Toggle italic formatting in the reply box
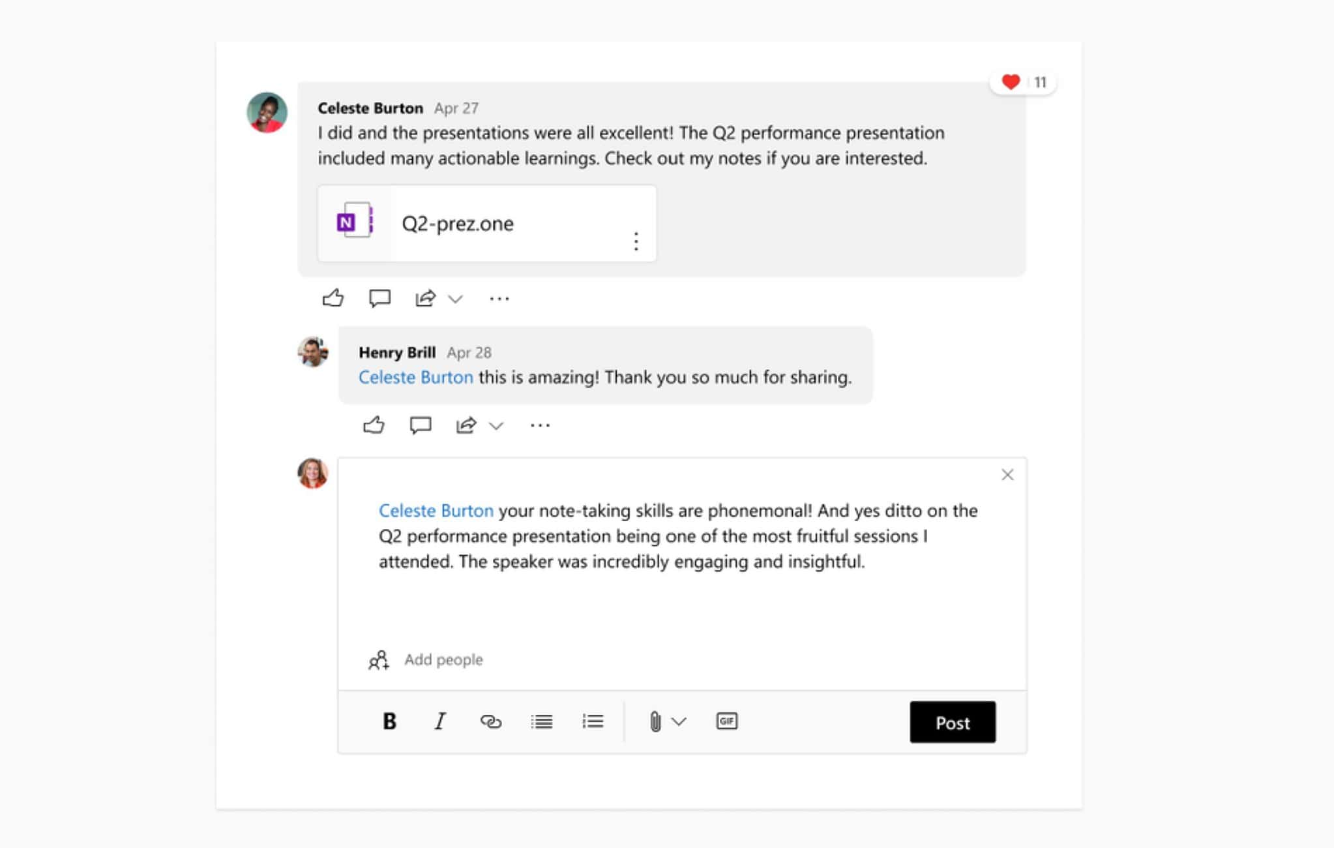The height and width of the screenshot is (848, 1334). click(440, 721)
